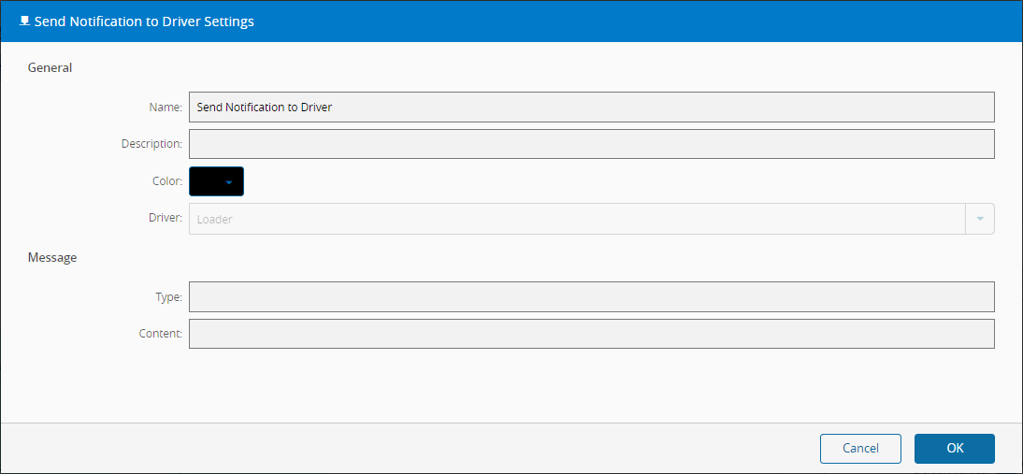This screenshot has height=474, width=1023.
Task: Click the notification icon in the title bar
Action: [x=24, y=21]
